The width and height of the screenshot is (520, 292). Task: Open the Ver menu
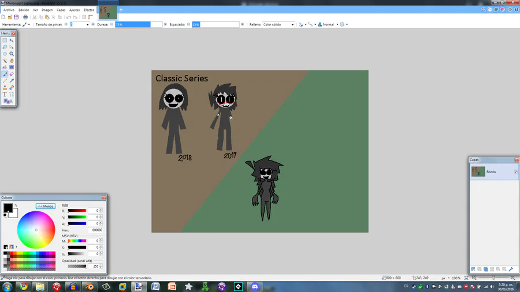[x=35, y=10]
